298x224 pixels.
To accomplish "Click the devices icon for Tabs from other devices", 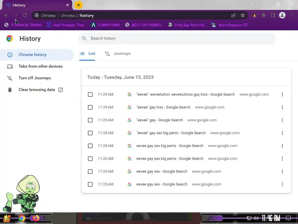I will click(10, 66).
